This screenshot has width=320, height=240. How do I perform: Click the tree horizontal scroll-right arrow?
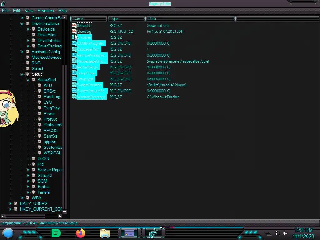click(x=60, y=216)
